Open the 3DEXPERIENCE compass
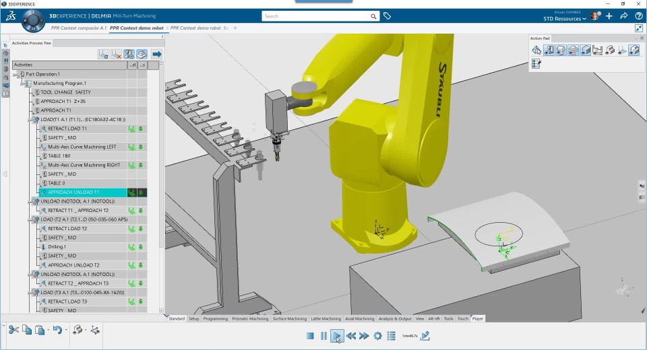This screenshot has height=350, width=647. pyautogui.click(x=32, y=20)
